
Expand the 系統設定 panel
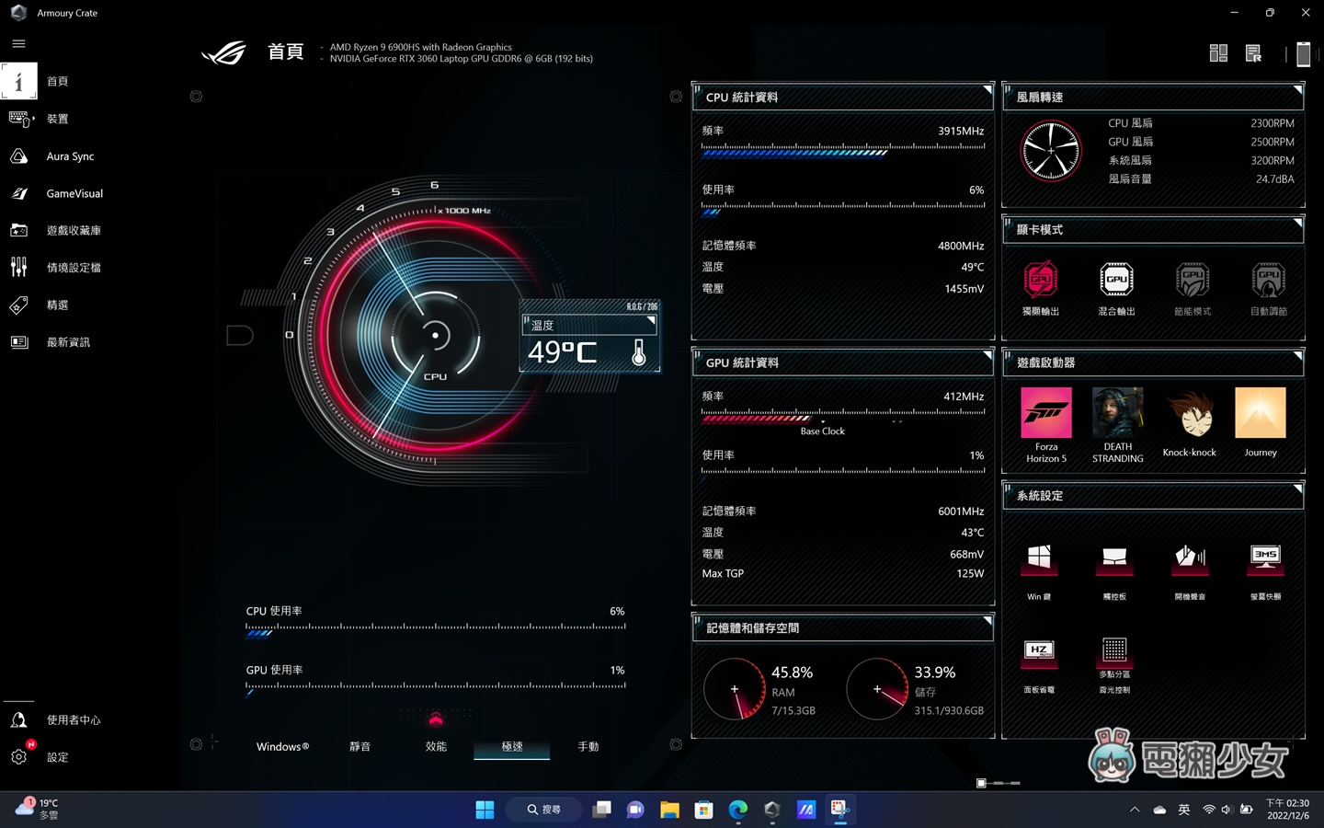coord(1299,488)
